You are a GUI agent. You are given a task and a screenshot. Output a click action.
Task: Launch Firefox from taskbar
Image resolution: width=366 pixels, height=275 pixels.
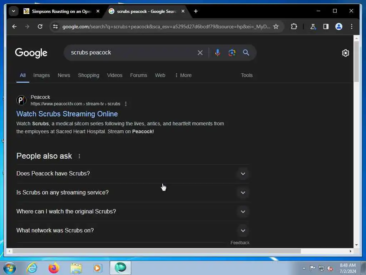pyautogui.click(x=54, y=268)
